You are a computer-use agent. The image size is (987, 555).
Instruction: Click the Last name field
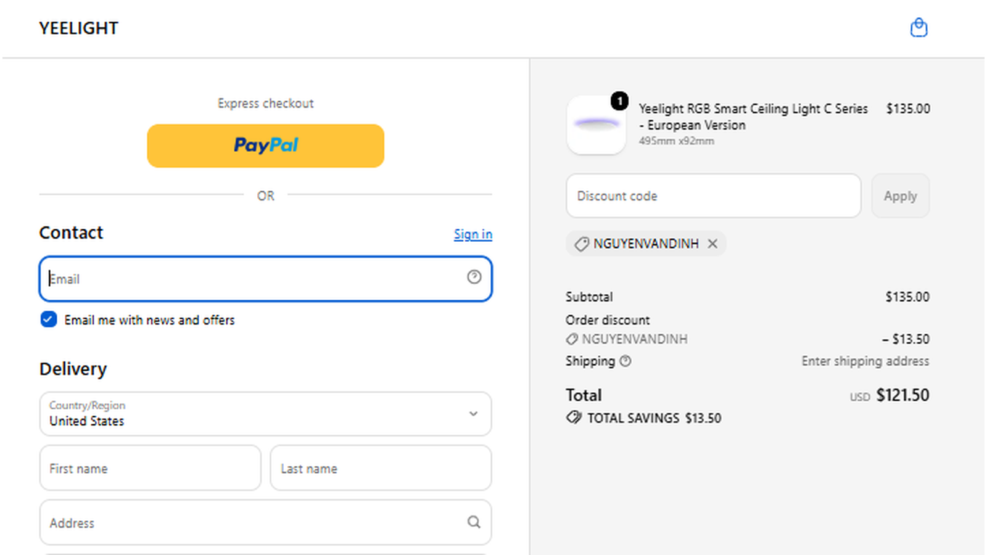click(381, 468)
